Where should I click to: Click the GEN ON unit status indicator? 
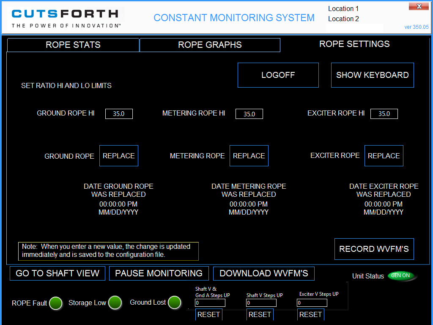coord(401,275)
